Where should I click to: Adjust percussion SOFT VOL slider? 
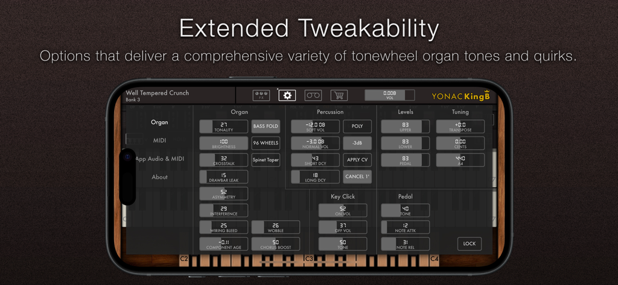pos(315,126)
